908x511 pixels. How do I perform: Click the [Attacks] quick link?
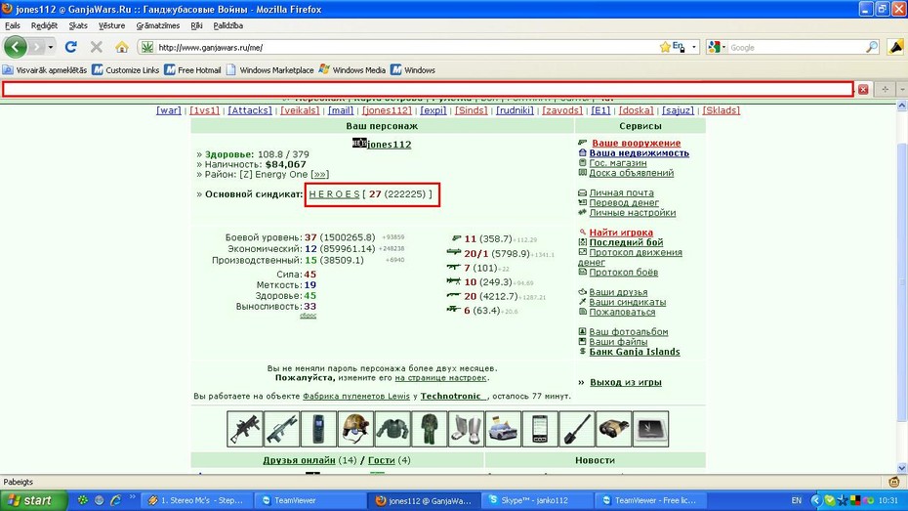click(250, 110)
